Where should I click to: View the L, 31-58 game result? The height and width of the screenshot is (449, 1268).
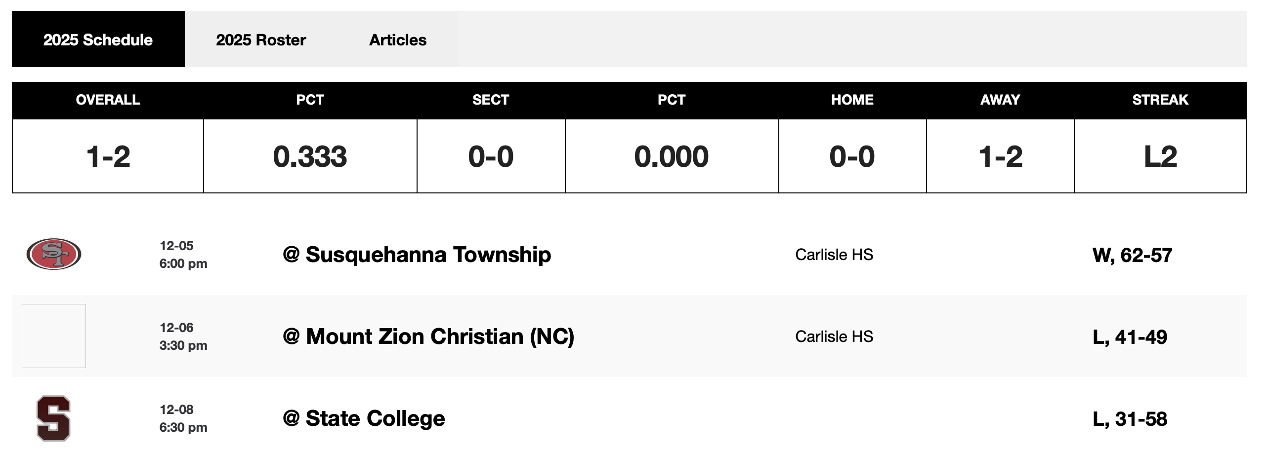point(1130,419)
